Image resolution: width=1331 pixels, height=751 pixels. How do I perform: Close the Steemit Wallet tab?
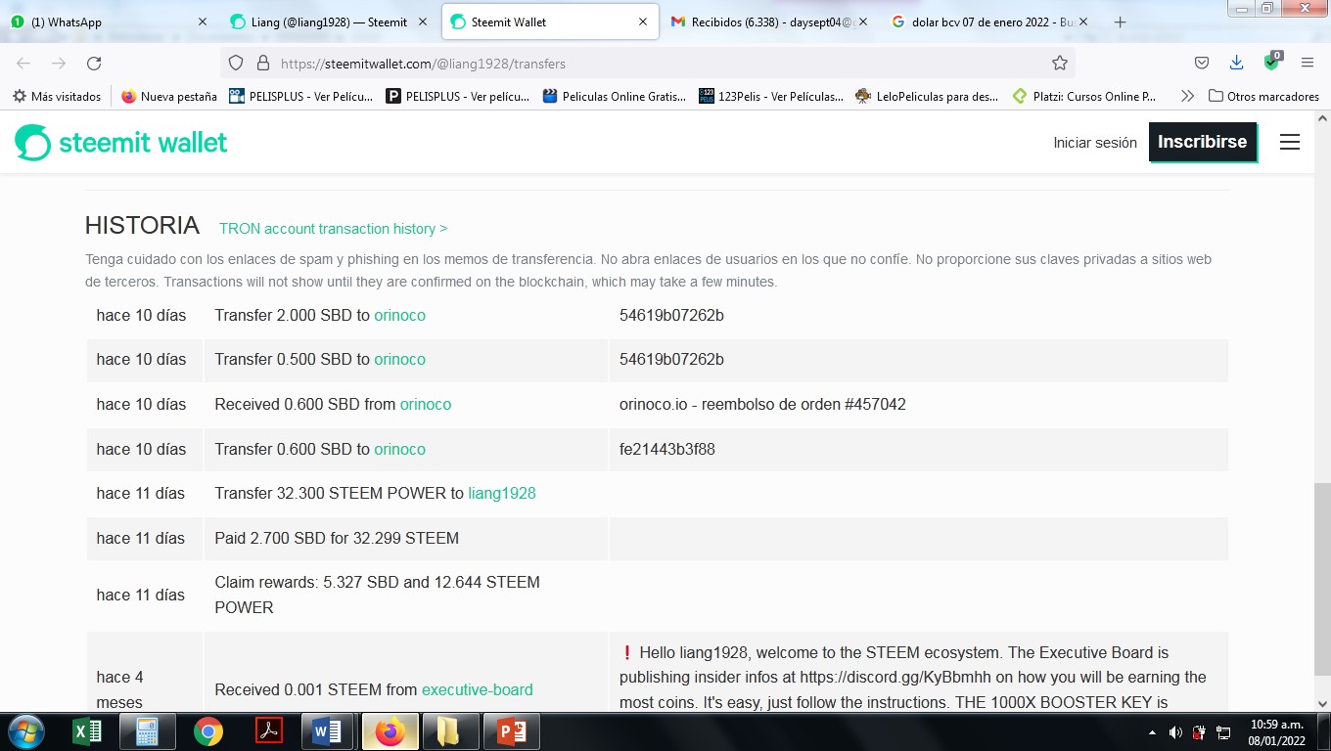(x=643, y=22)
